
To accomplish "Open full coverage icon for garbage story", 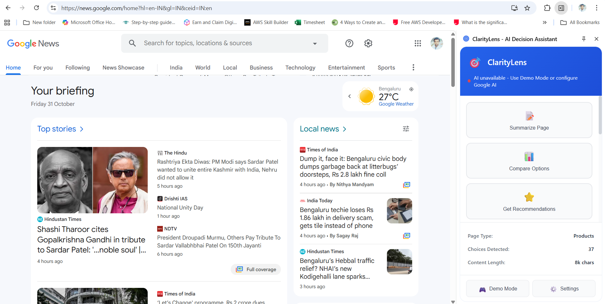I will tap(406, 185).
